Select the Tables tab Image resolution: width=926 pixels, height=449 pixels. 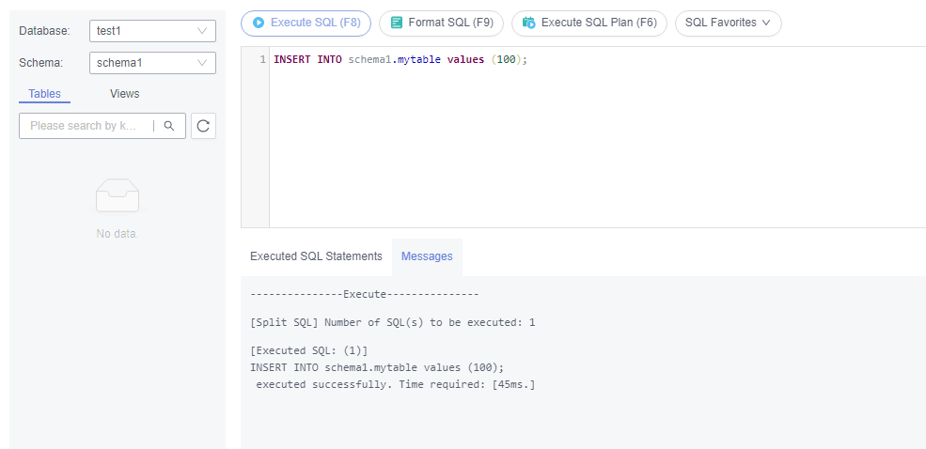[44, 94]
